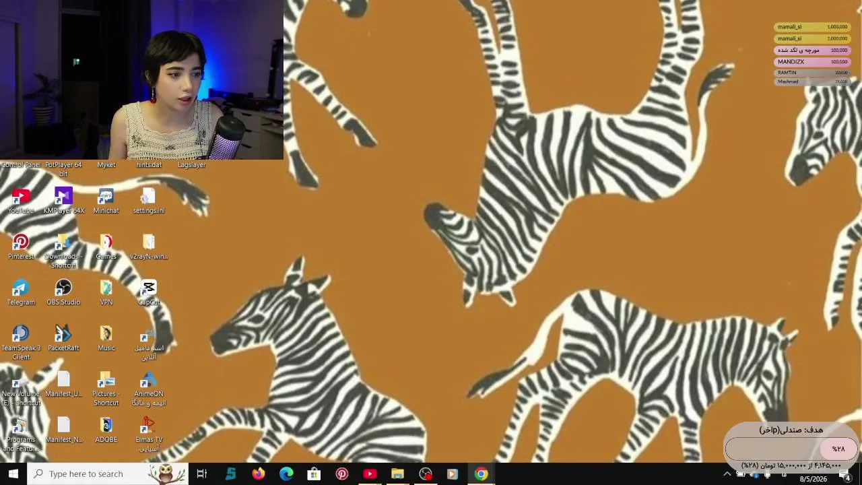The width and height of the screenshot is (862, 485).
Task: Select the Downloads - Shortcut folder icon
Action: coord(63,251)
